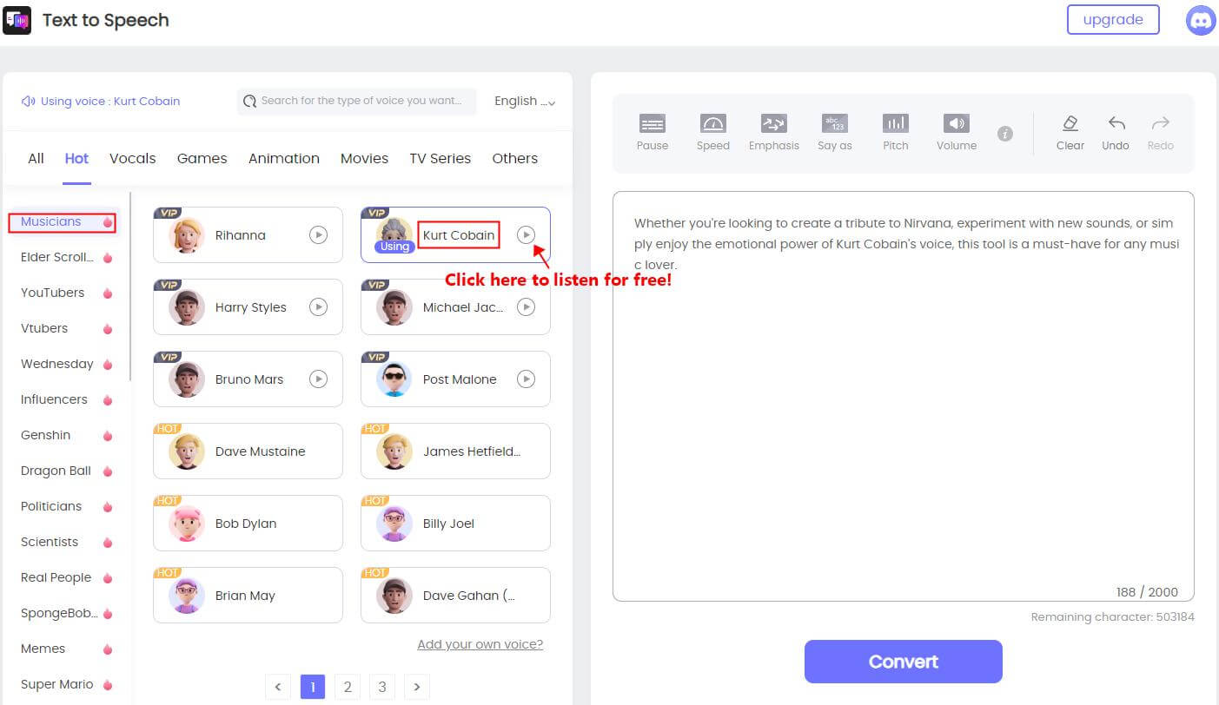Image resolution: width=1219 pixels, height=705 pixels.
Task: Choose the Dave Mustaine voice card
Action: 248,451
